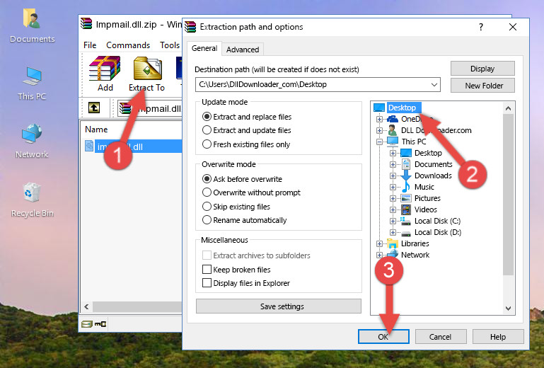Expand the Libraries tree node
This screenshot has width=544, height=368.
pos(380,243)
